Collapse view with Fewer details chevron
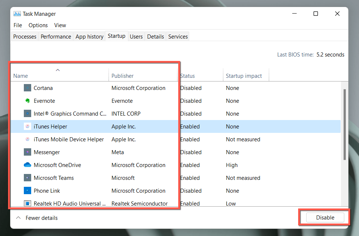359x236 pixels. click(x=18, y=218)
